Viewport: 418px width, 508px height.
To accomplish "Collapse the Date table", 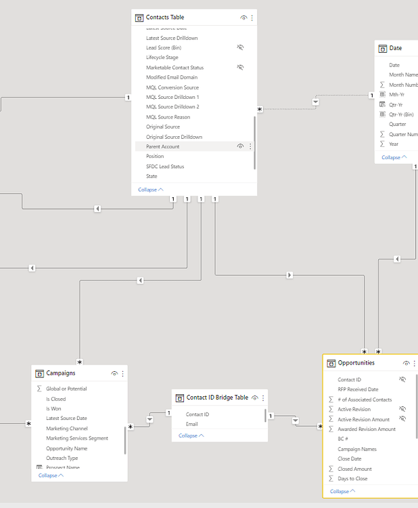I will click(394, 157).
